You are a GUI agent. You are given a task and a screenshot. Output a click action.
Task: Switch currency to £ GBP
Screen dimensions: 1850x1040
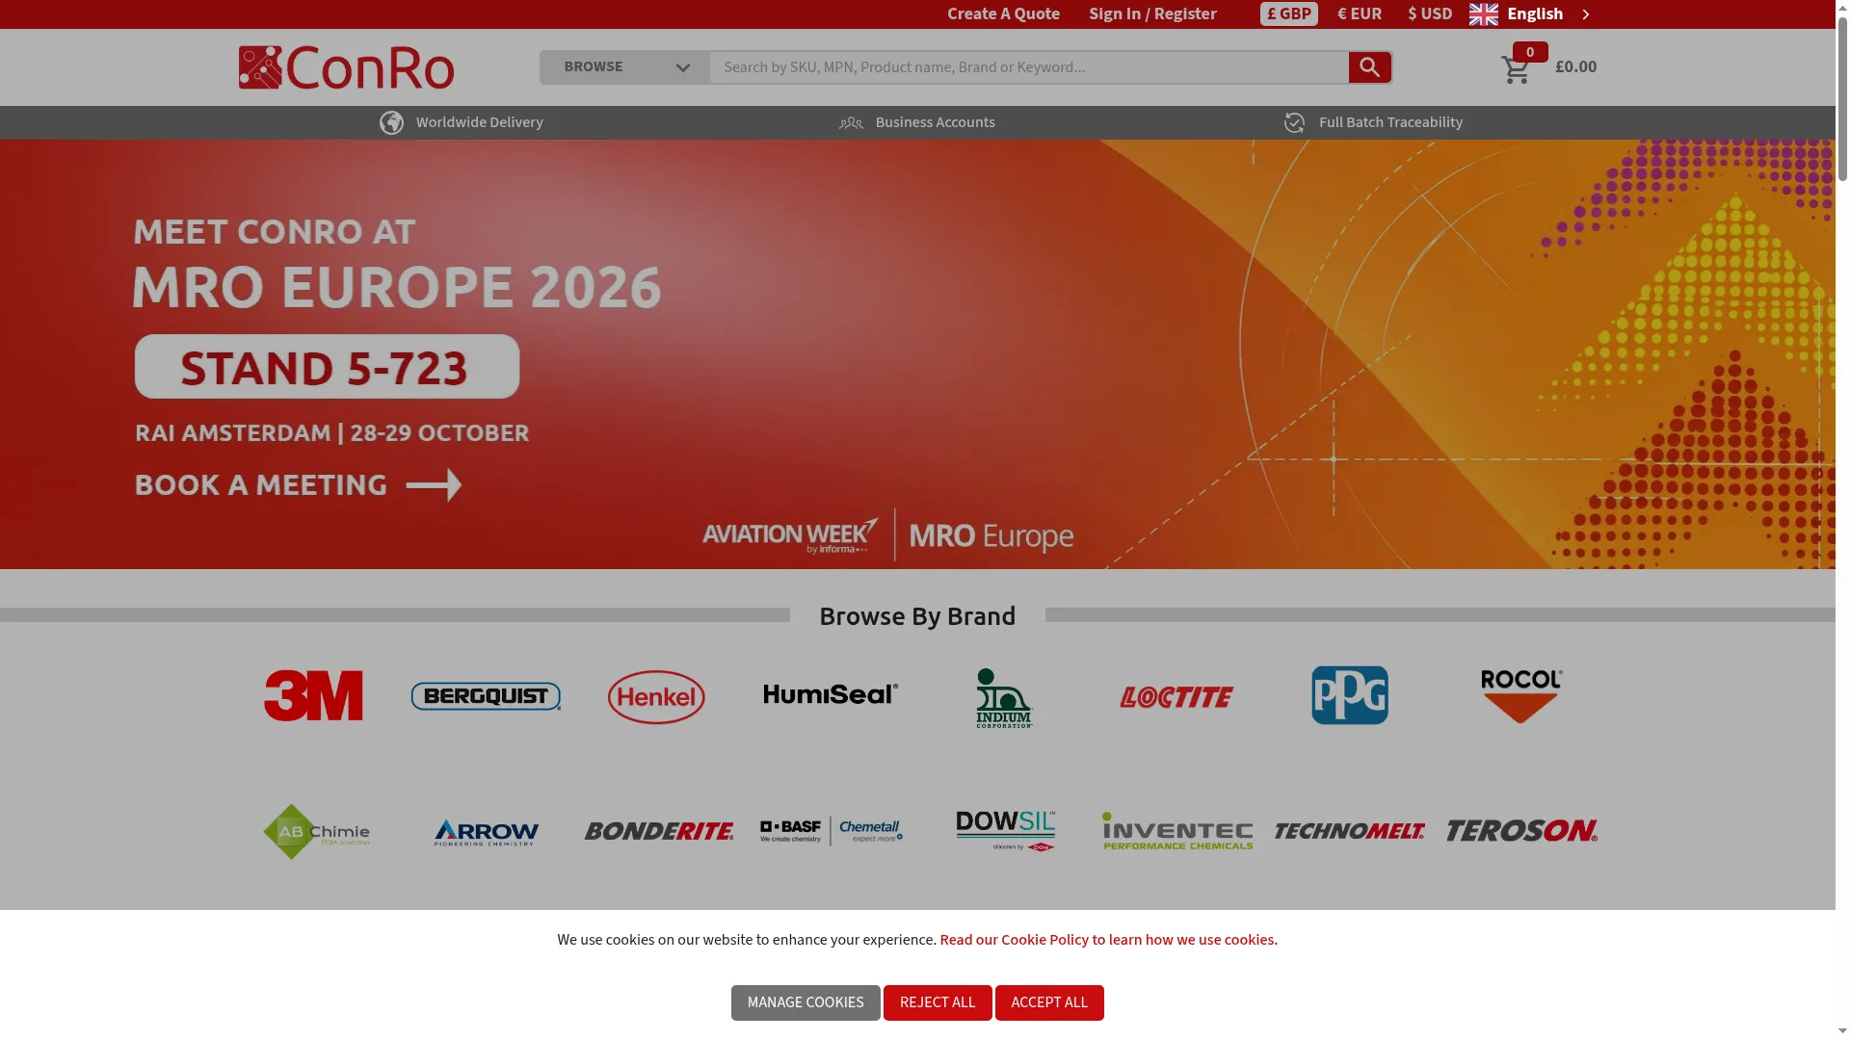pos(1288,14)
